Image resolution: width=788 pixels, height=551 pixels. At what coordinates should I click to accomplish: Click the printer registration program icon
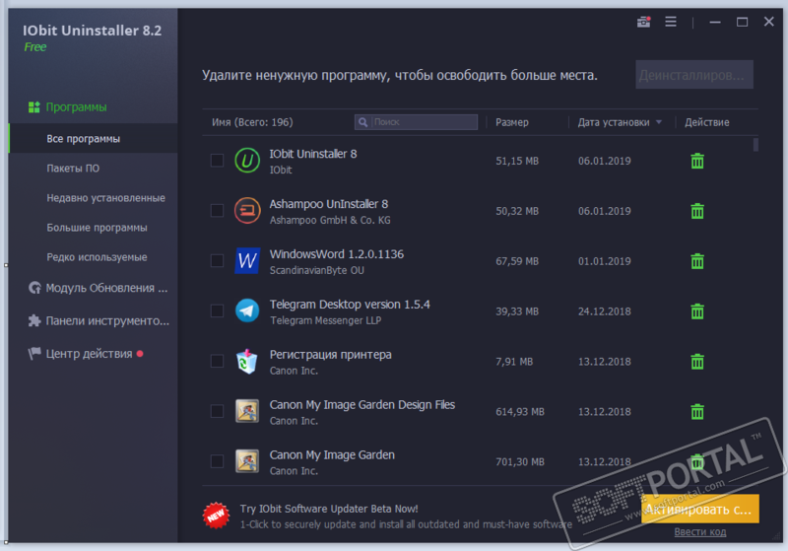click(x=247, y=362)
